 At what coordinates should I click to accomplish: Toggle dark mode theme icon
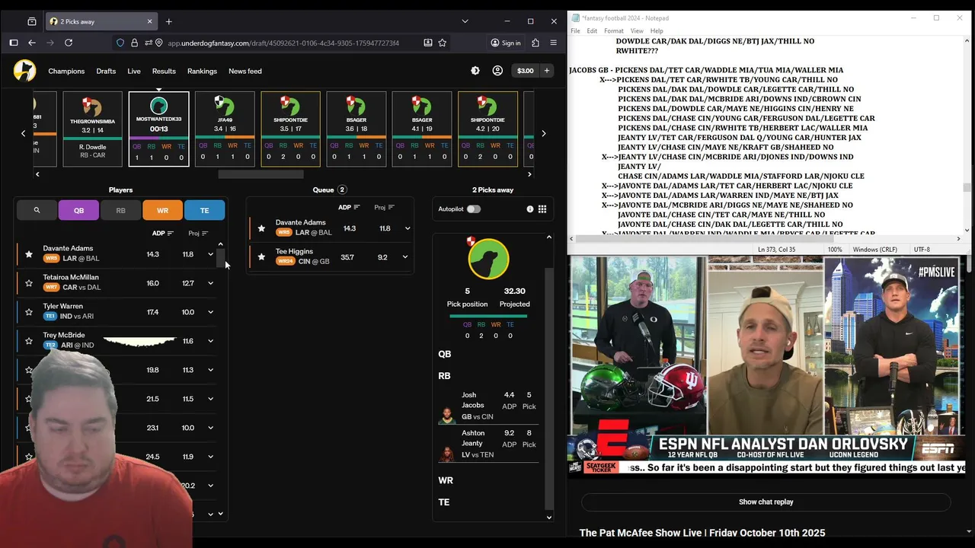[x=475, y=71]
